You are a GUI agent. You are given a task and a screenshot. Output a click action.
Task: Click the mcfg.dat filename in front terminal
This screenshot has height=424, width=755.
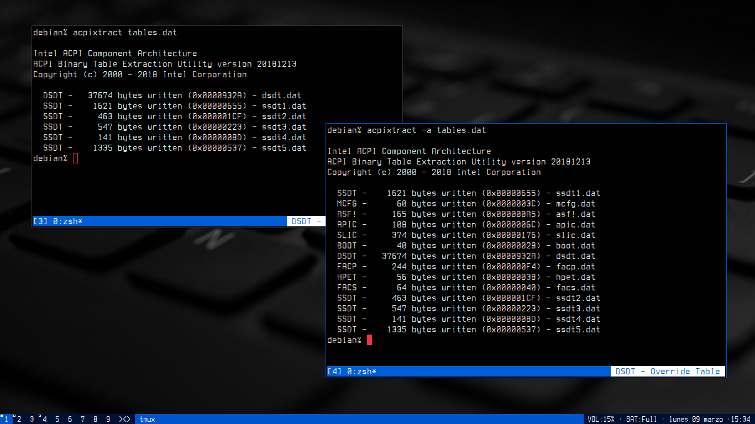575,204
